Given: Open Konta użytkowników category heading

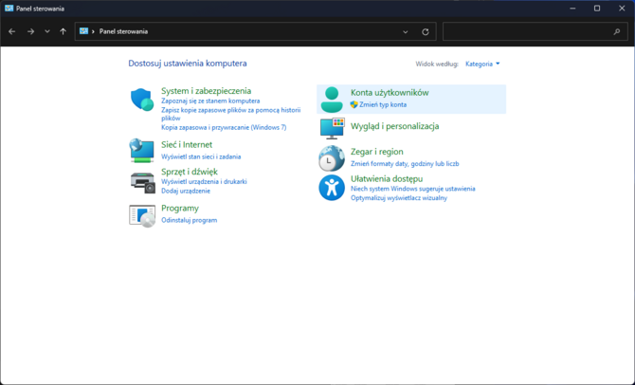Looking at the screenshot, I should [x=390, y=93].
